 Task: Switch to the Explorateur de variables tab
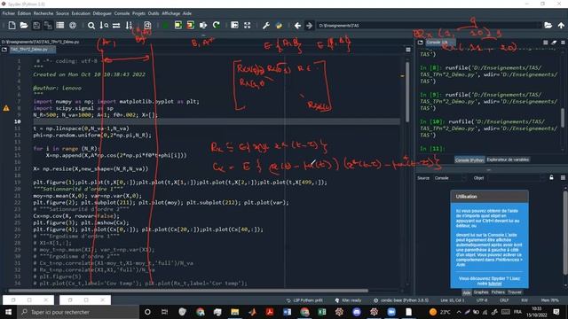pyautogui.click(x=508, y=159)
